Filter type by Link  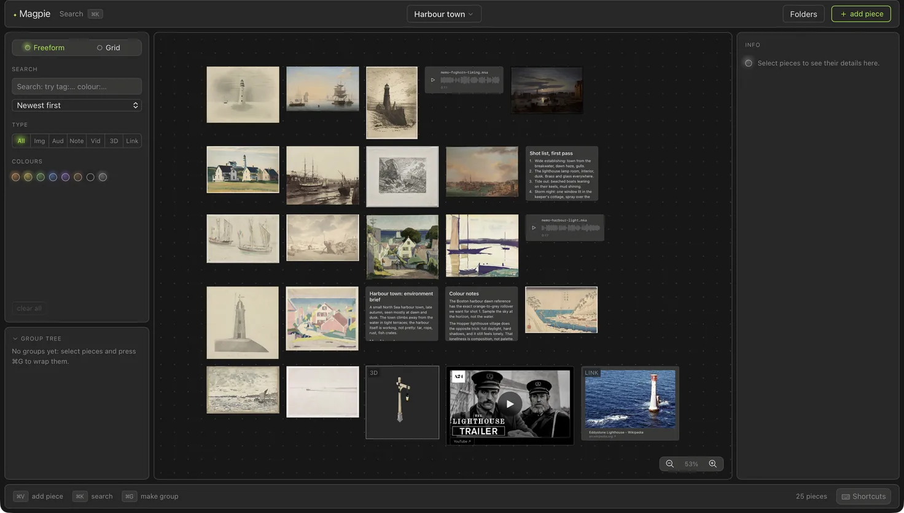pyautogui.click(x=132, y=141)
